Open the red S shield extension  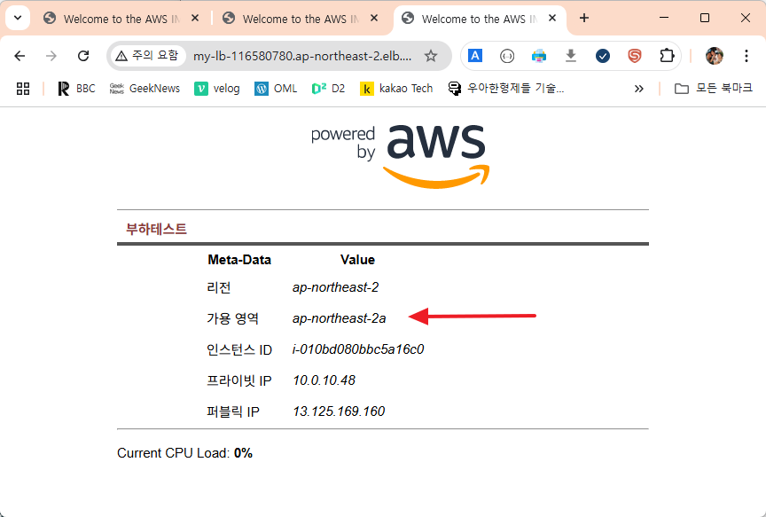pos(635,56)
